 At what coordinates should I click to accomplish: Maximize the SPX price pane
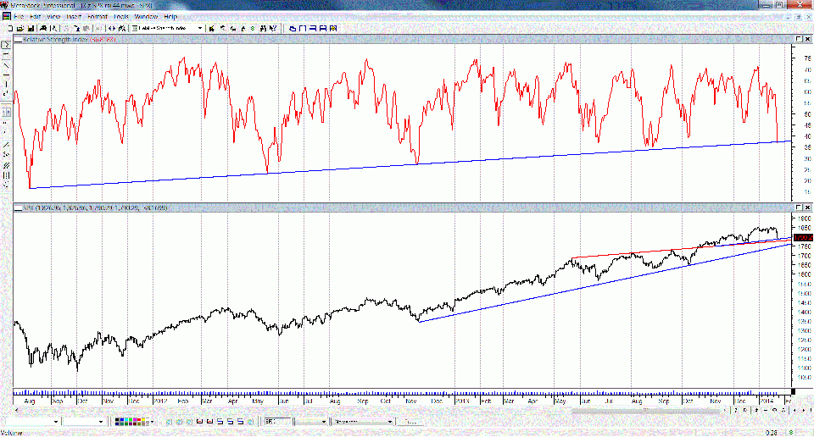pos(799,207)
